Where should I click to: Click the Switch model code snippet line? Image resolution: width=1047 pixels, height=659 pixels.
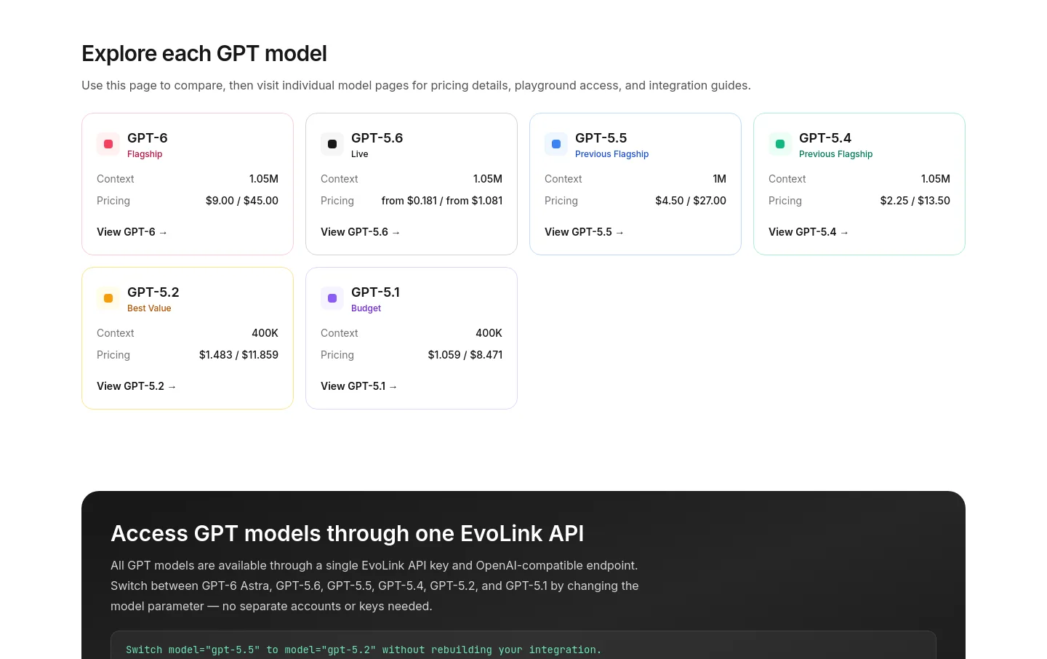coord(364,650)
